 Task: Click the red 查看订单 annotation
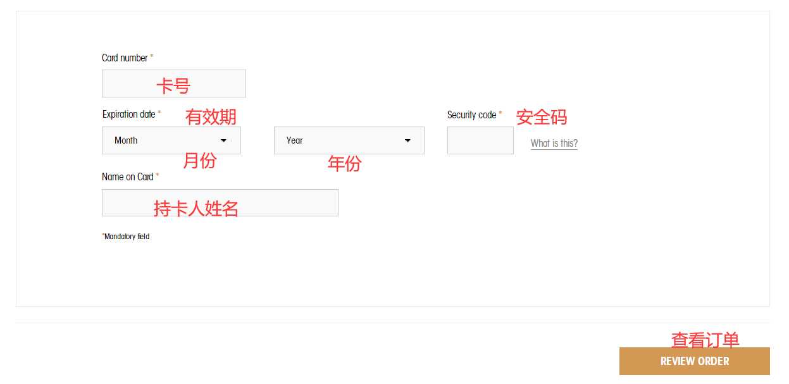click(705, 340)
